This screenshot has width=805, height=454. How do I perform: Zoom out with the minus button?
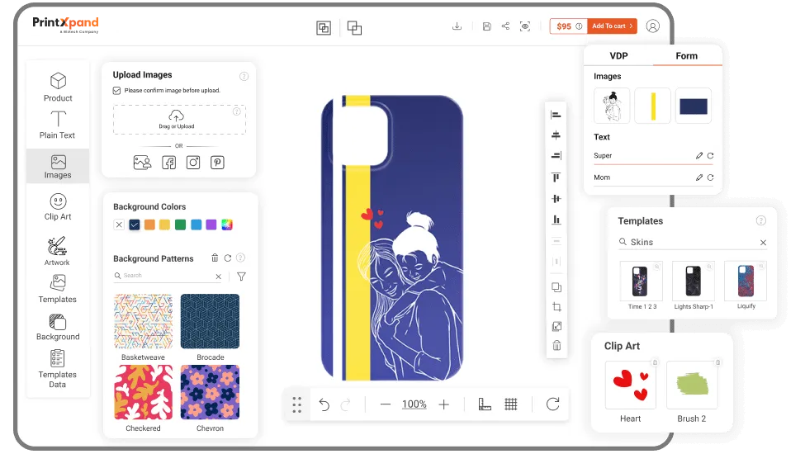pos(386,404)
